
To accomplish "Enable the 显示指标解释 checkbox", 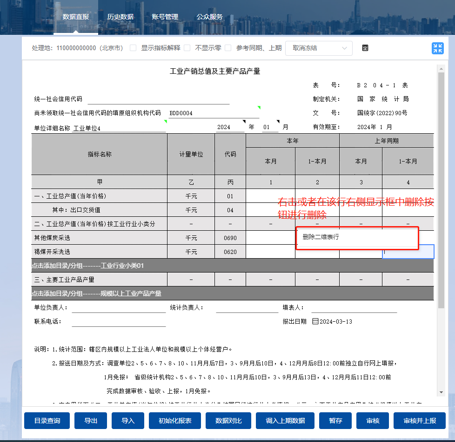I will coord(133,48).
